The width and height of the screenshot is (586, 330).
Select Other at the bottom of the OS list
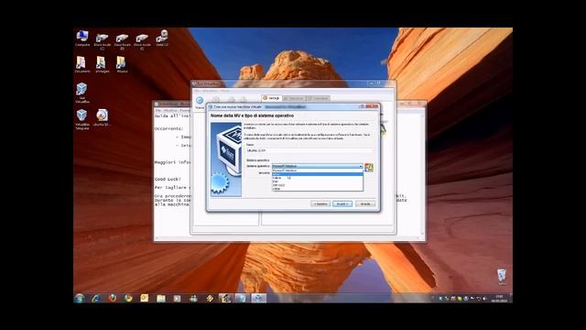[x=318, y=189]
